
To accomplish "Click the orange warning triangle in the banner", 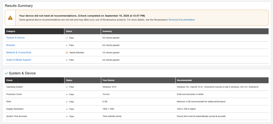I will coord(10,18).
